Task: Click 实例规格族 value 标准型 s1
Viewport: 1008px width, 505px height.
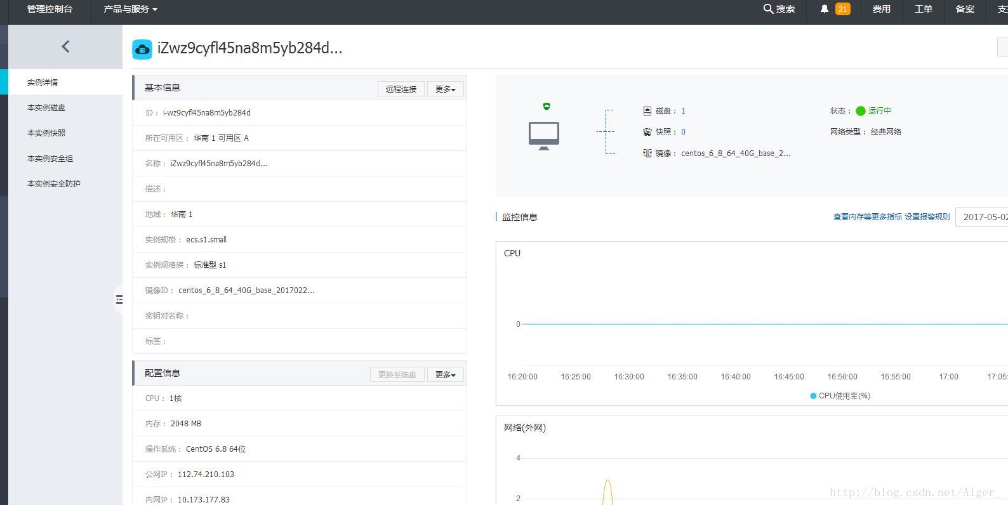Action: click(209, 265)
